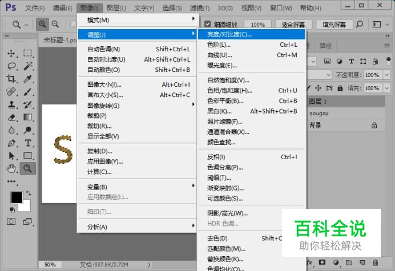Click the 适合屏幕 button

(x=293, y=25)
